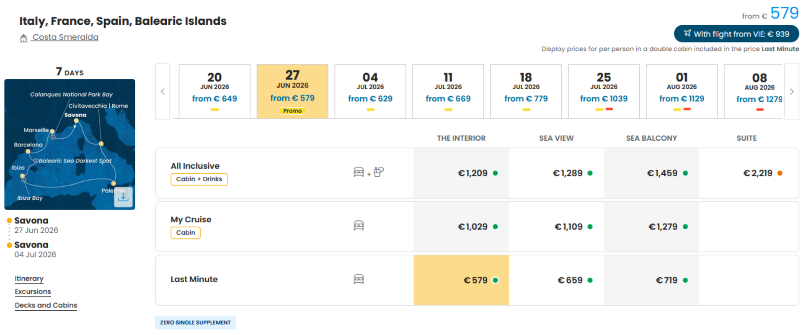Screen dimensions: 803x335
Task: Click the Cabin tag under My Cruise
Action: coord(186,233)
